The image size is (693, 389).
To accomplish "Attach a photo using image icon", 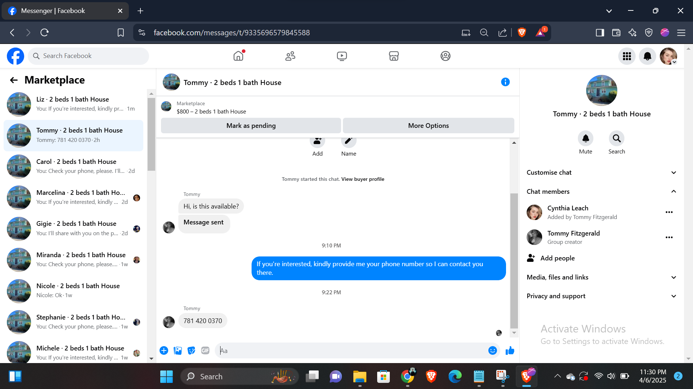I will tap(178, 350).
